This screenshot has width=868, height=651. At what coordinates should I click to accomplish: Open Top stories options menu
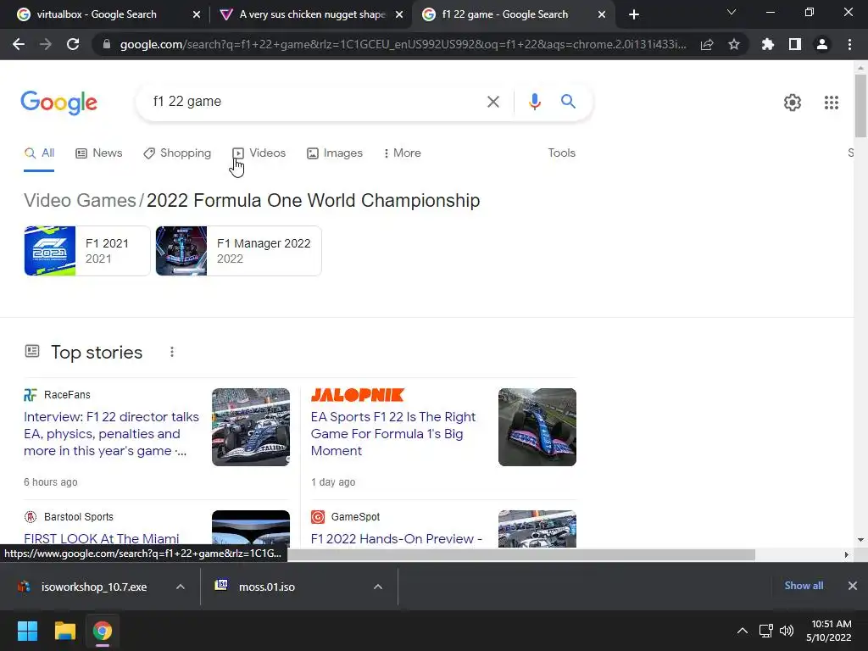click(x=172, y=352)
